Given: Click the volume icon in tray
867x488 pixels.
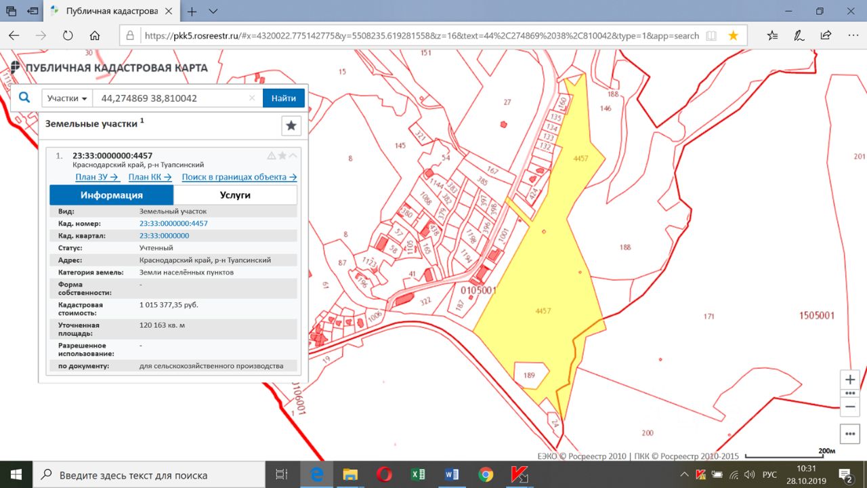Looking at the screenshot, I should (x=748, y=474).
